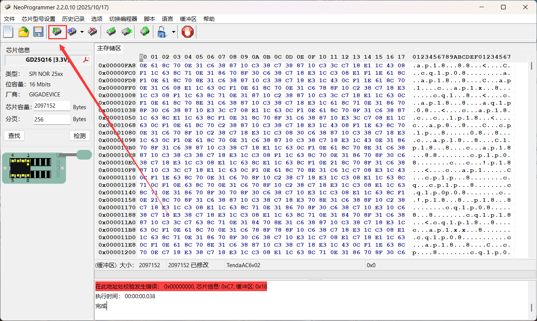The height and width of the screenshot is (321, 537).
Task: Verify the chip using the checkmark icon
Action: pos(111,32)
